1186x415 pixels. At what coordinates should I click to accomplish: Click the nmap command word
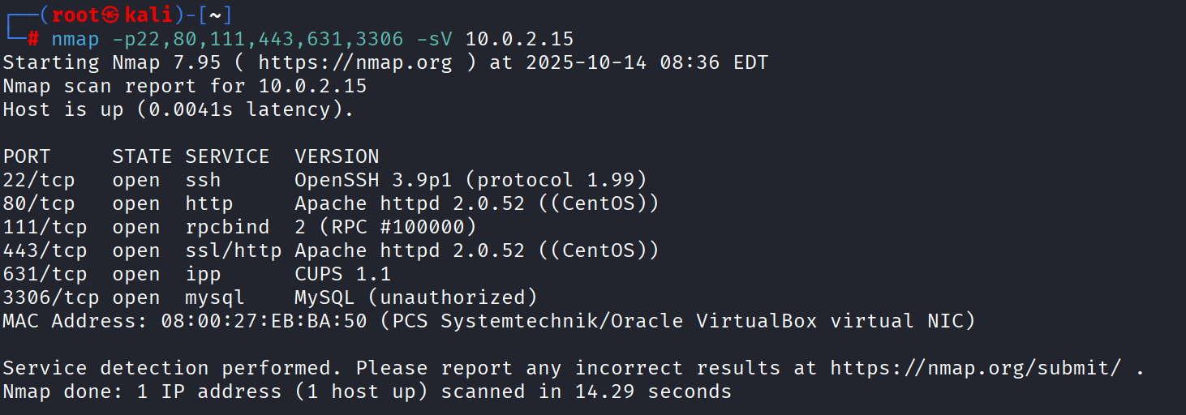[x=75, y=39]
